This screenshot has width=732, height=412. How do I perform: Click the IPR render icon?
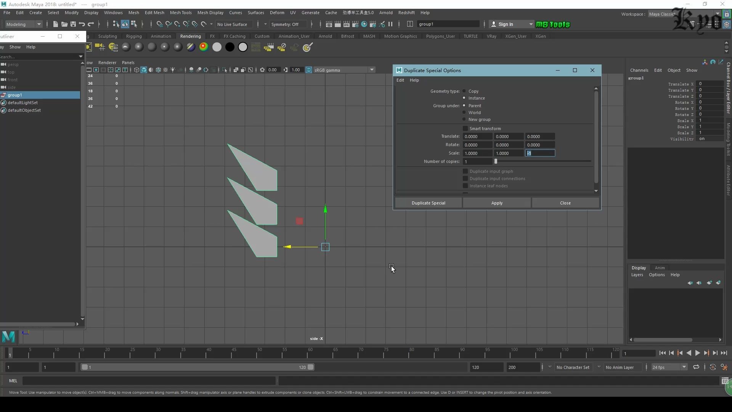click(x=346, y=24)
